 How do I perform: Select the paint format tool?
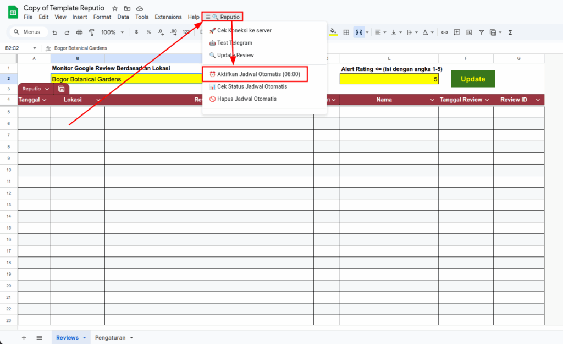pyautogui.click(x=91, y=32)
